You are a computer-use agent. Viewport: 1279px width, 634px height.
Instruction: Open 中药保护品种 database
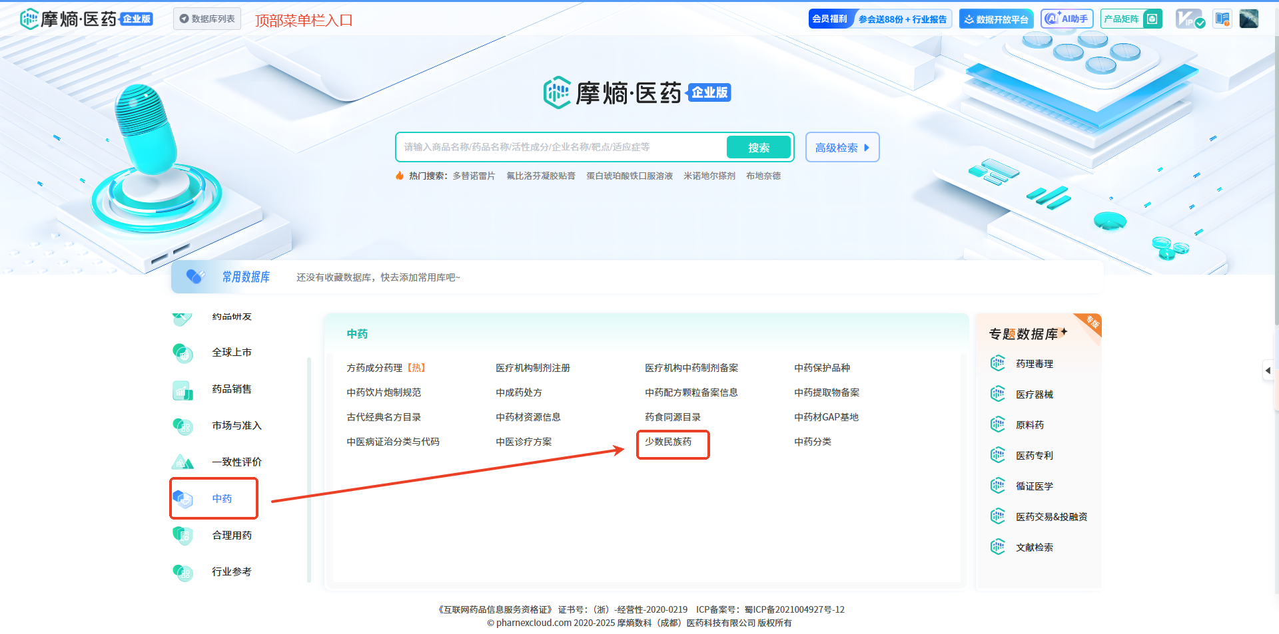tap(822, 368)
